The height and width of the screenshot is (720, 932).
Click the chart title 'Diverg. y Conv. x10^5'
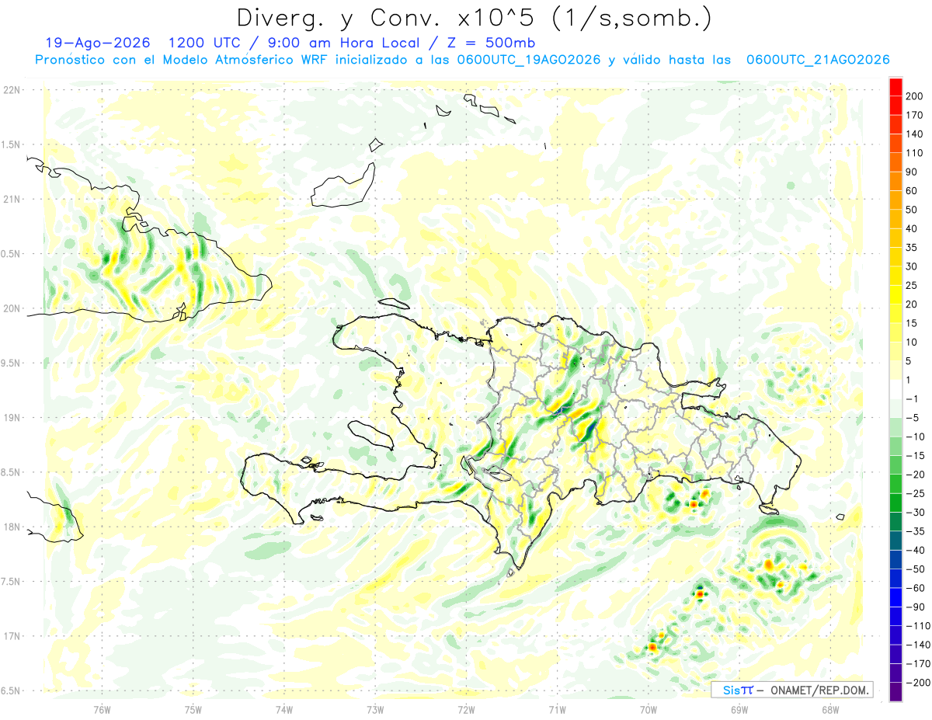point(392,17)
